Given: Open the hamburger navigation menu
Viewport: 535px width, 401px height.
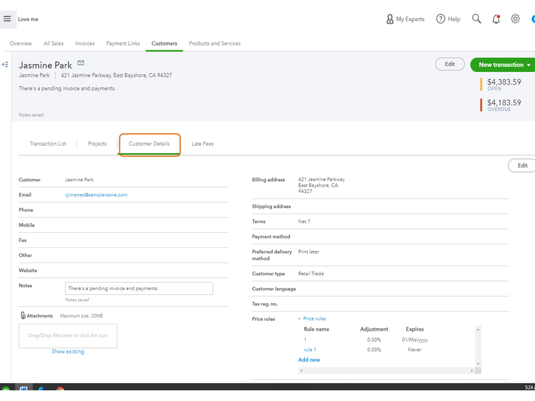Looking at the screenshot, I should pos(7,19).
